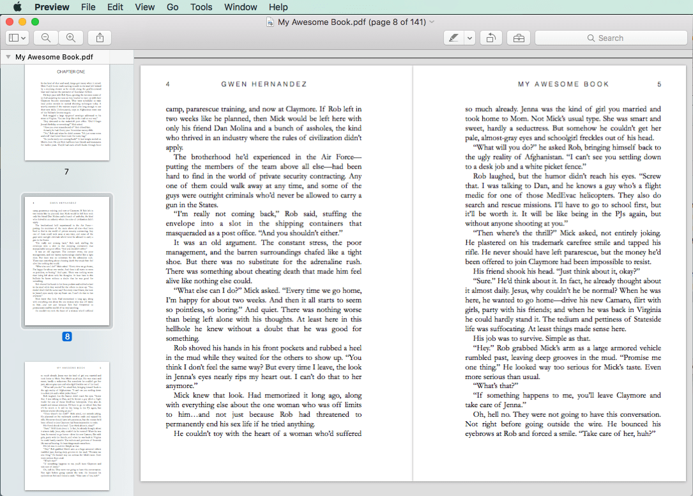This screenshot has height=496, width=693.
Task: Click the sidebar title My Awesome Book.pdf
Action: (x=54, y=57)
